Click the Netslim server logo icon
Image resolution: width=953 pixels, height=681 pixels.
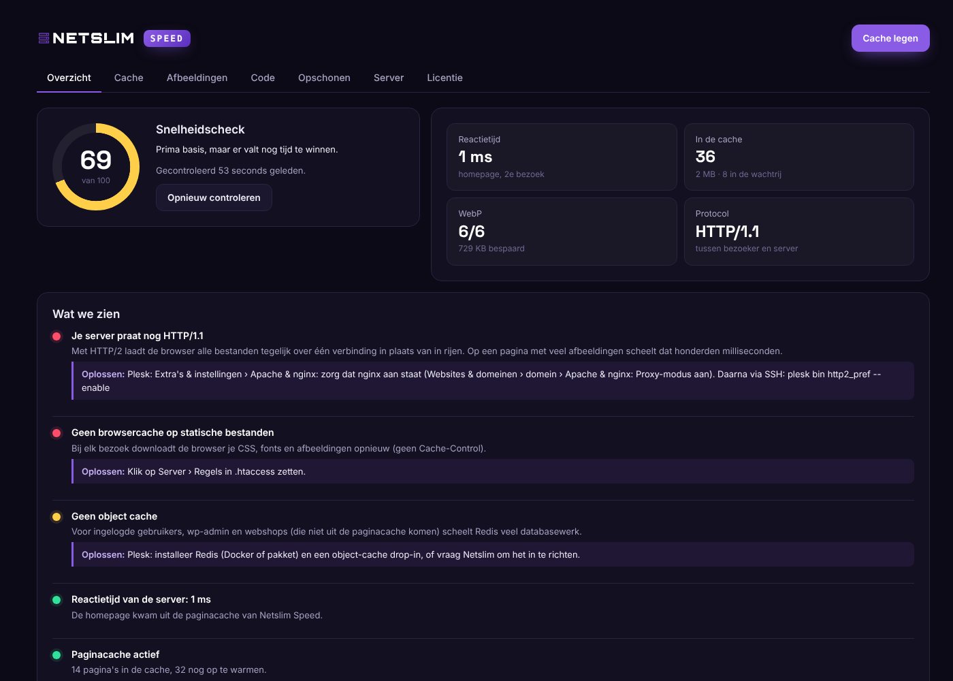click(44, 38)
